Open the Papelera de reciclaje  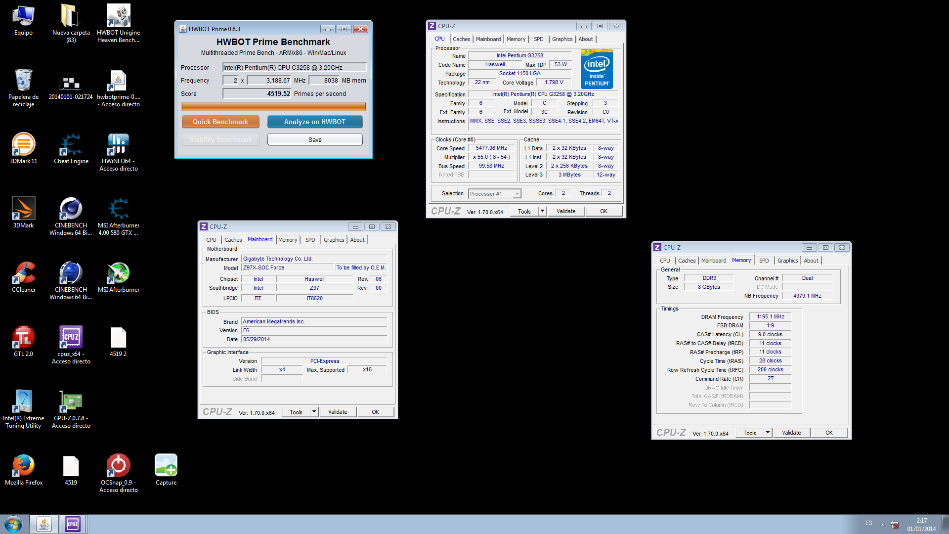pos(23,88)
